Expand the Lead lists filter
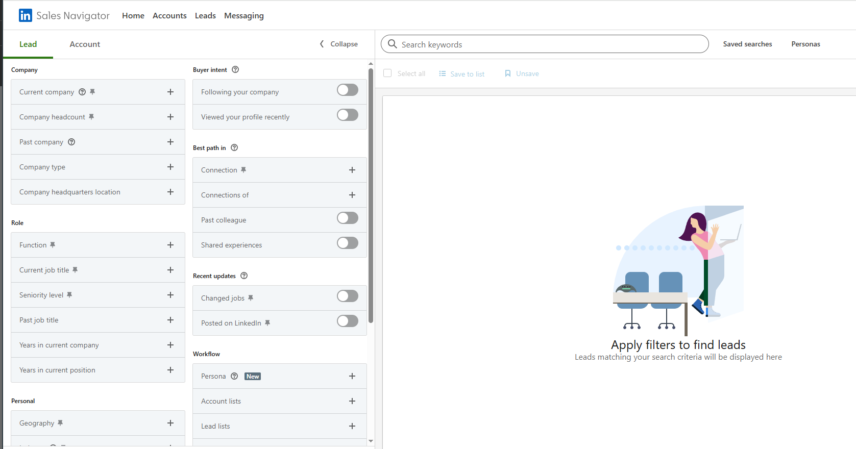Viewport: 856px width, 449px height. pos(352,426)
